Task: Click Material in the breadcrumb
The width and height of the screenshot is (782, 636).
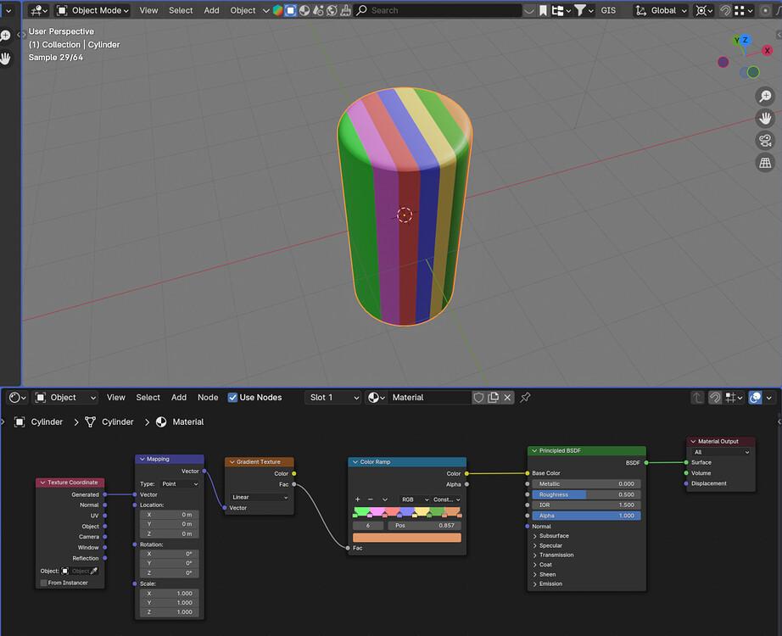Action: (180, 422)
